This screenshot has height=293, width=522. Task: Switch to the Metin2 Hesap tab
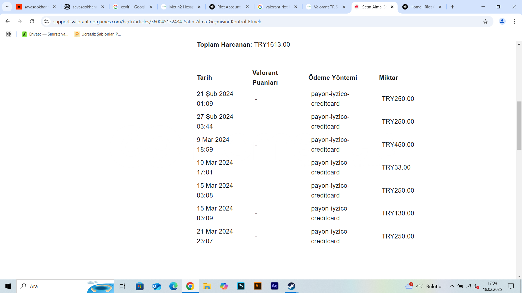181,7
